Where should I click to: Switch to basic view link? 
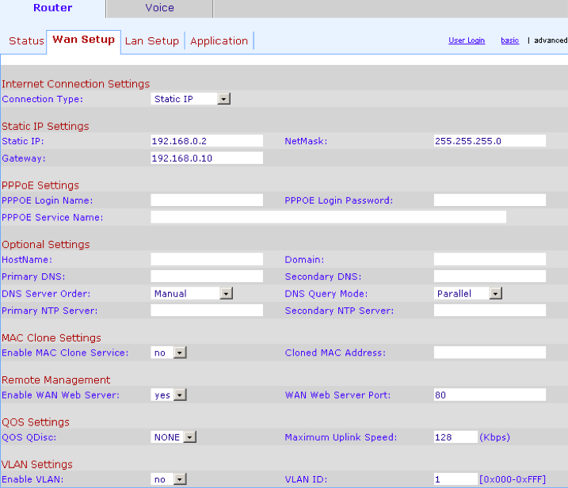pyautogui.click(x=509, y=40)
